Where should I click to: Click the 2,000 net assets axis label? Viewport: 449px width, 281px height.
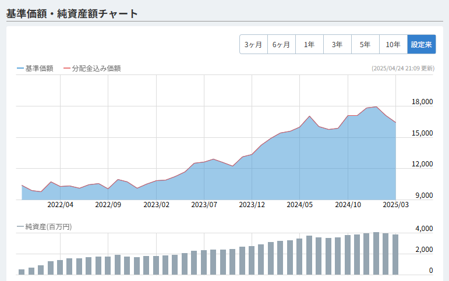pyautogui.click(x=424, y=250)
